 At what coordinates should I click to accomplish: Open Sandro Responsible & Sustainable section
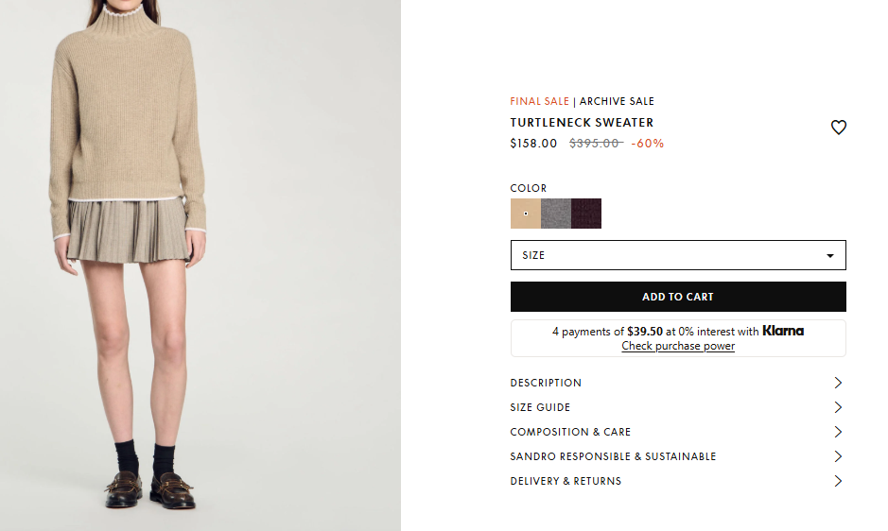coord(678,456)
